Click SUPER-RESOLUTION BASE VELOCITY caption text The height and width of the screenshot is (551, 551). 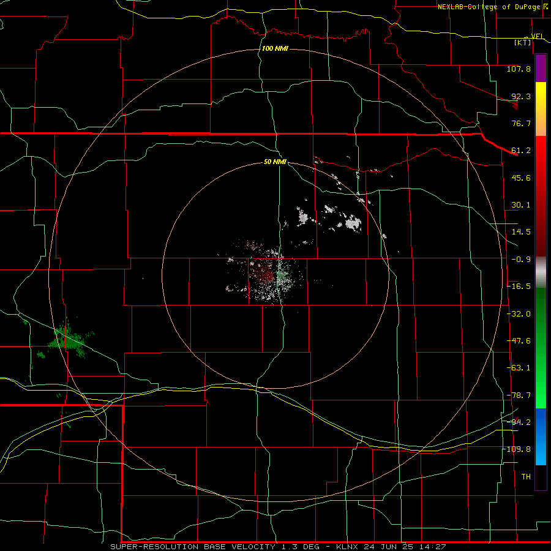click(x=193, y=547)
